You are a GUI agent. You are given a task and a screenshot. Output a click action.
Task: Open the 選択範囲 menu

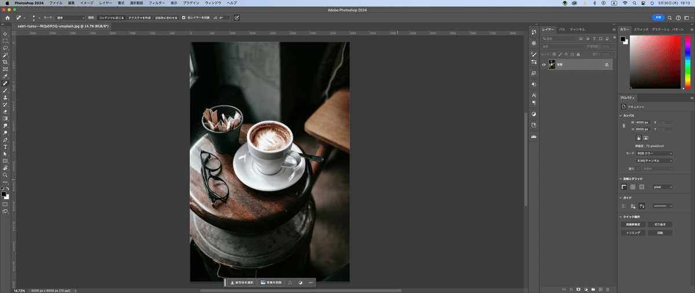click(x=137, y=3)
